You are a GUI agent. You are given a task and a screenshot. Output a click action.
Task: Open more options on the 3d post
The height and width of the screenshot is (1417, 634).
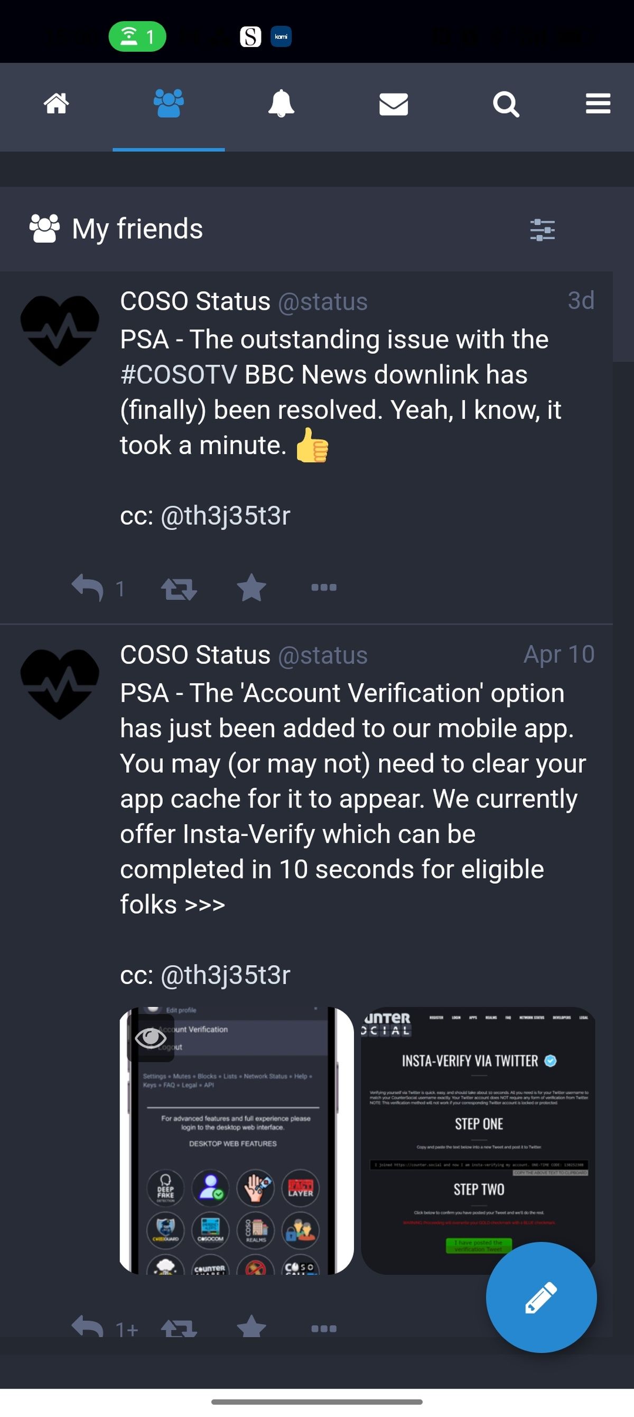point(324,587)
